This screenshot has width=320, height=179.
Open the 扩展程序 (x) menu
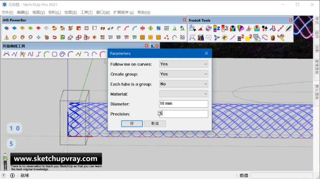pos(124,12)
